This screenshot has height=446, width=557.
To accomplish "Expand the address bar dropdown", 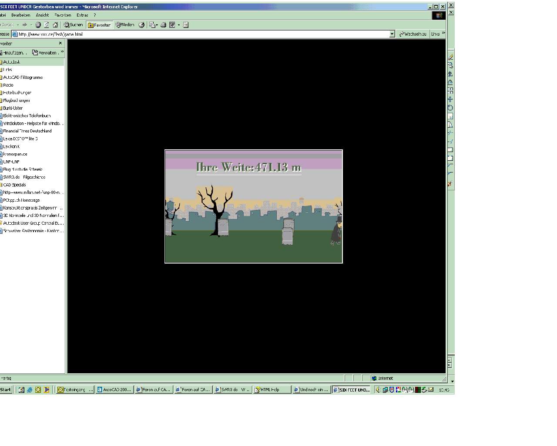I will click(x=392, y=34).
